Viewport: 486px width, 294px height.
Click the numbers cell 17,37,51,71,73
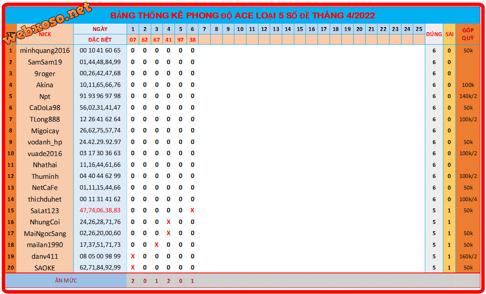(x=100, y=245)
